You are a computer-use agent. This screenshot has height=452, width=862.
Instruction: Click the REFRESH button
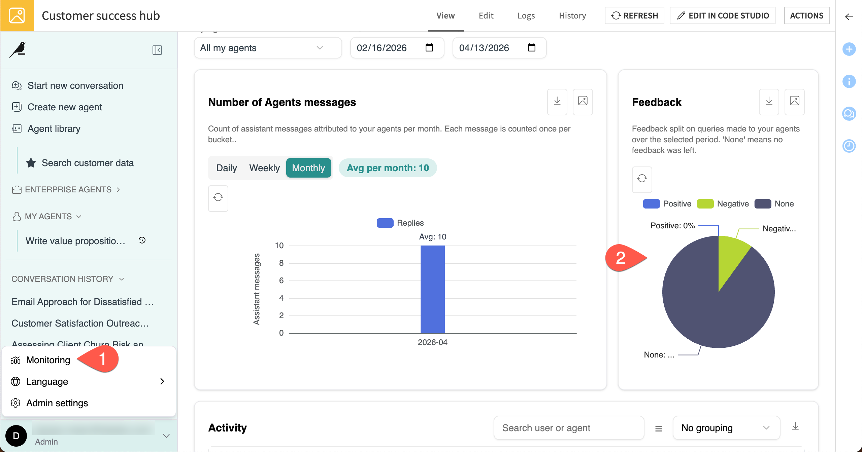(634, 15)
